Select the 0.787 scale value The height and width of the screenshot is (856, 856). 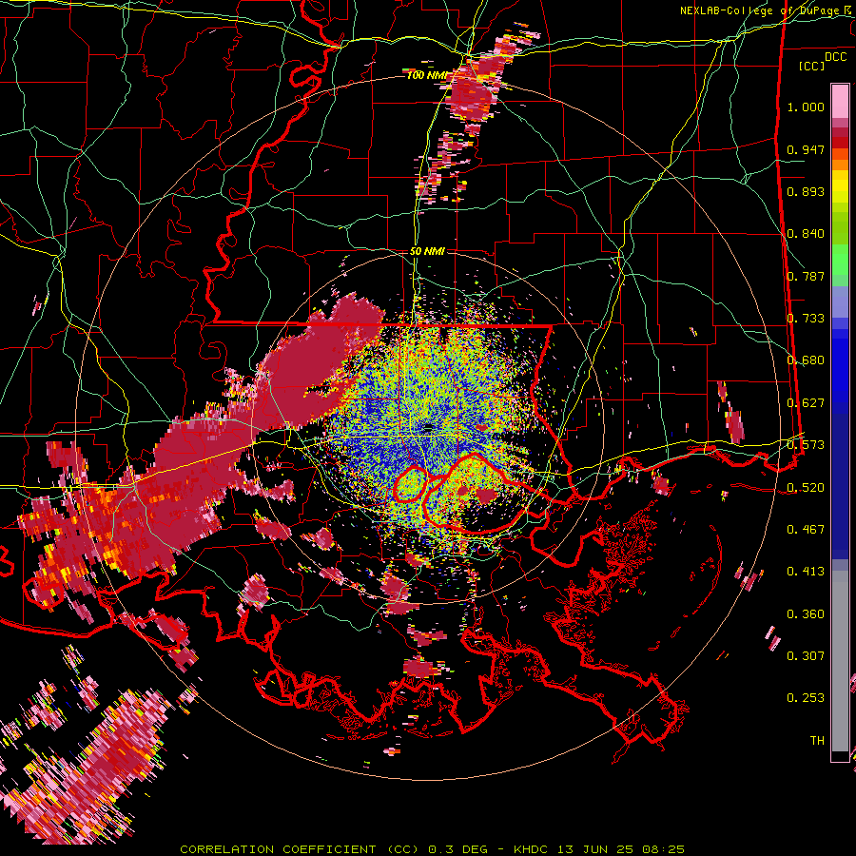coord(806,276)
